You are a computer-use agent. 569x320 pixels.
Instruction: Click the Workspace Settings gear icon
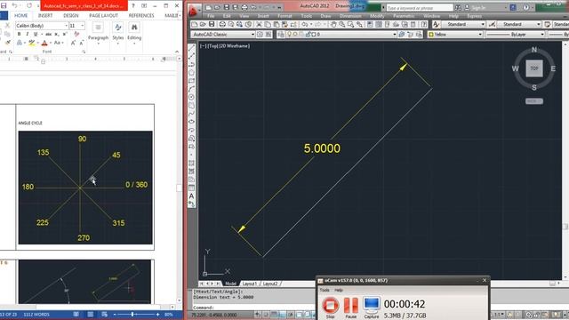pos(260,34)
